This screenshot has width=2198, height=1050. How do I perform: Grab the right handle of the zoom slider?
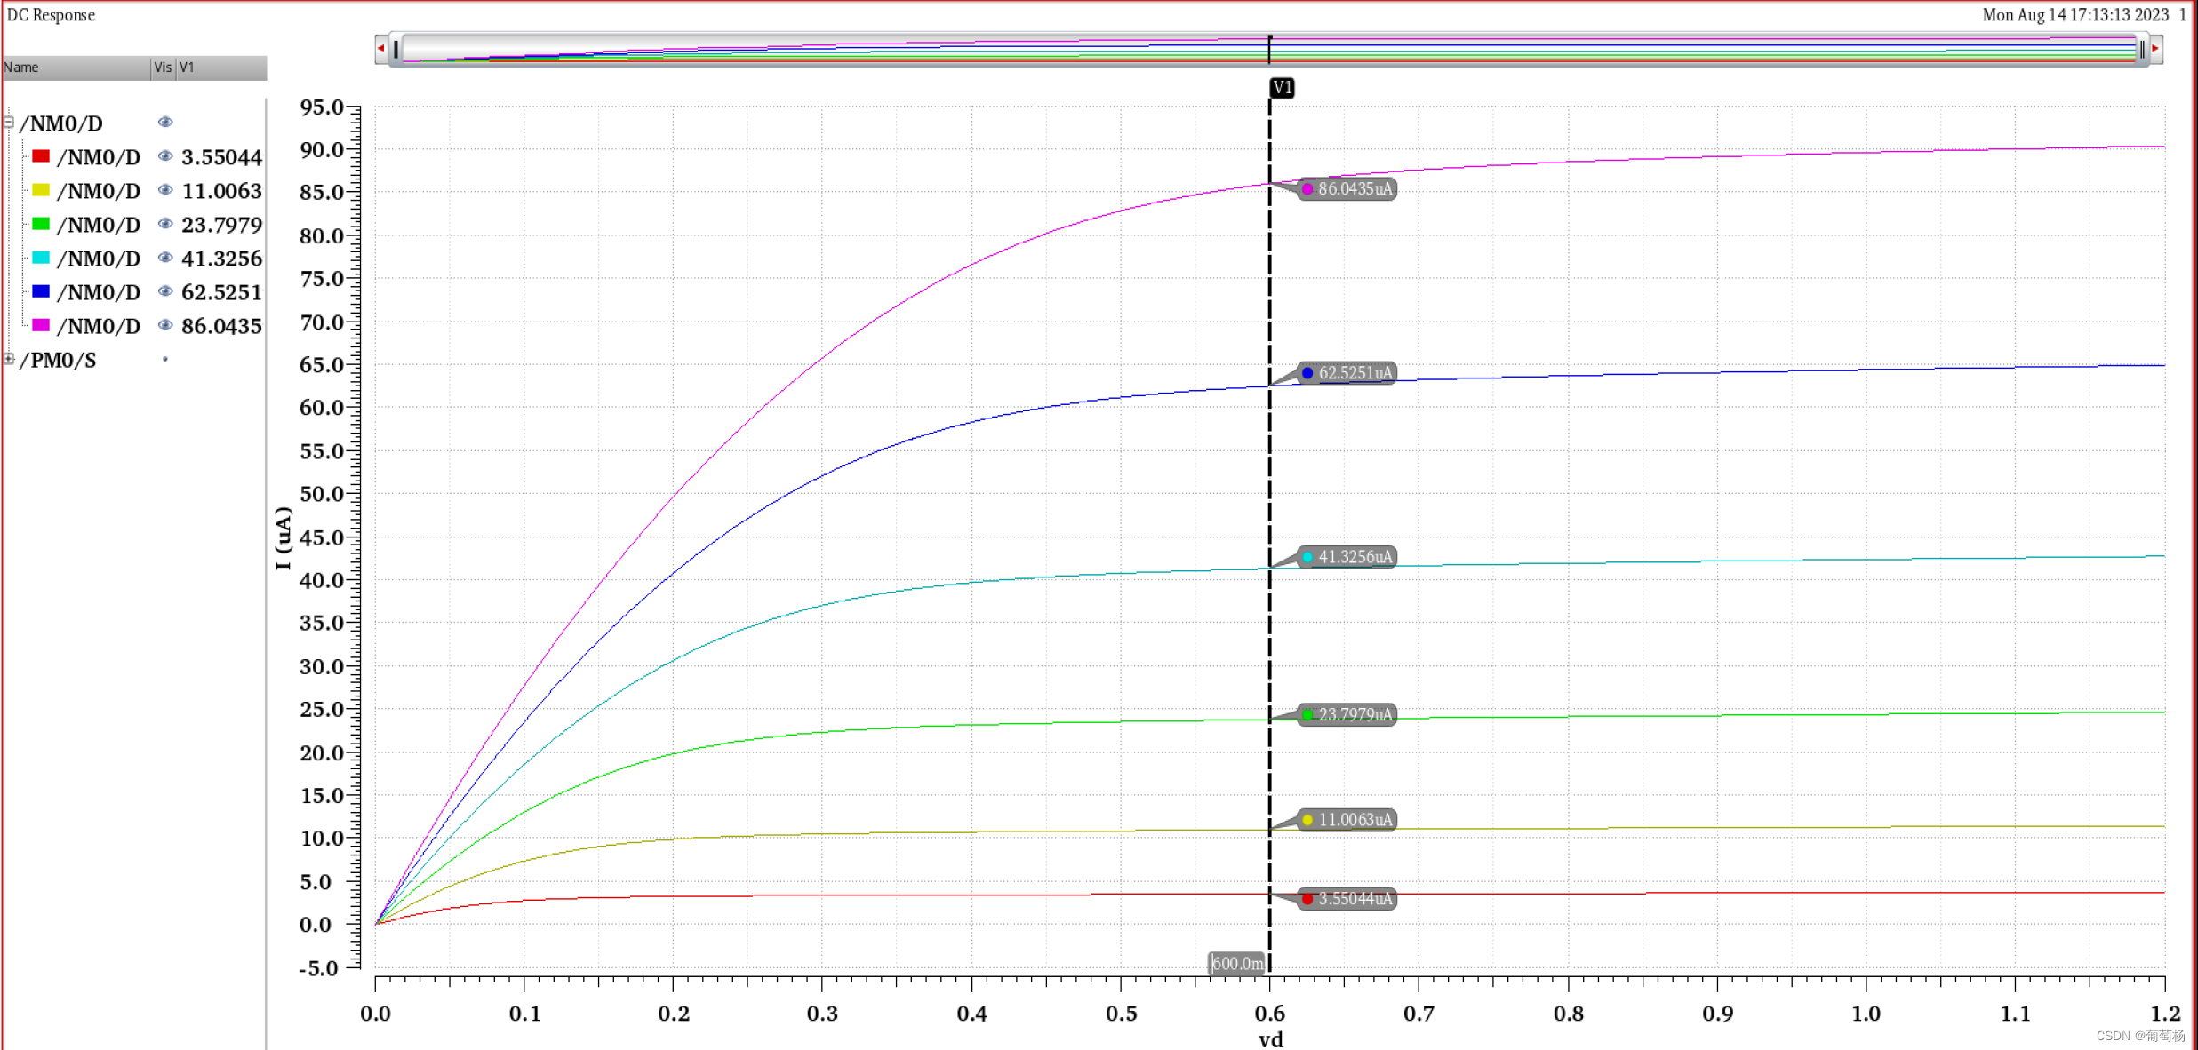coord(2142,49)
